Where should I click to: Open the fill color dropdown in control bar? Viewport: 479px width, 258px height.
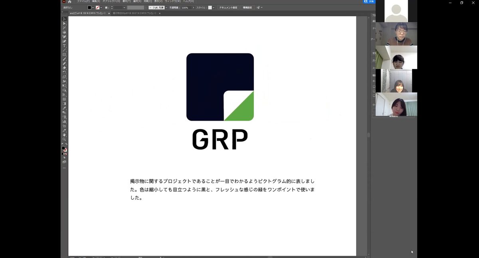pyautogui.click(x=93, y=8)
